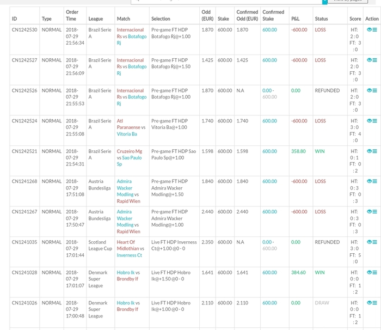Click eye icon in refunded order CN1242526 row
Image resolution: width=381 pixels, height=330 pixels.
[370, 90]
